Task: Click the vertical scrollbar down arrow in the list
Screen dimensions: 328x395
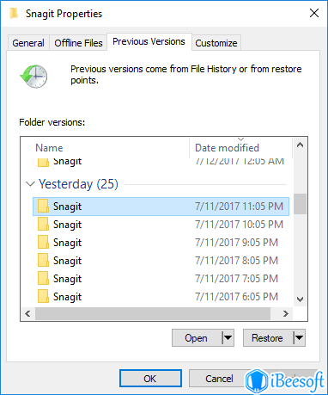Action: coord(300,299)
